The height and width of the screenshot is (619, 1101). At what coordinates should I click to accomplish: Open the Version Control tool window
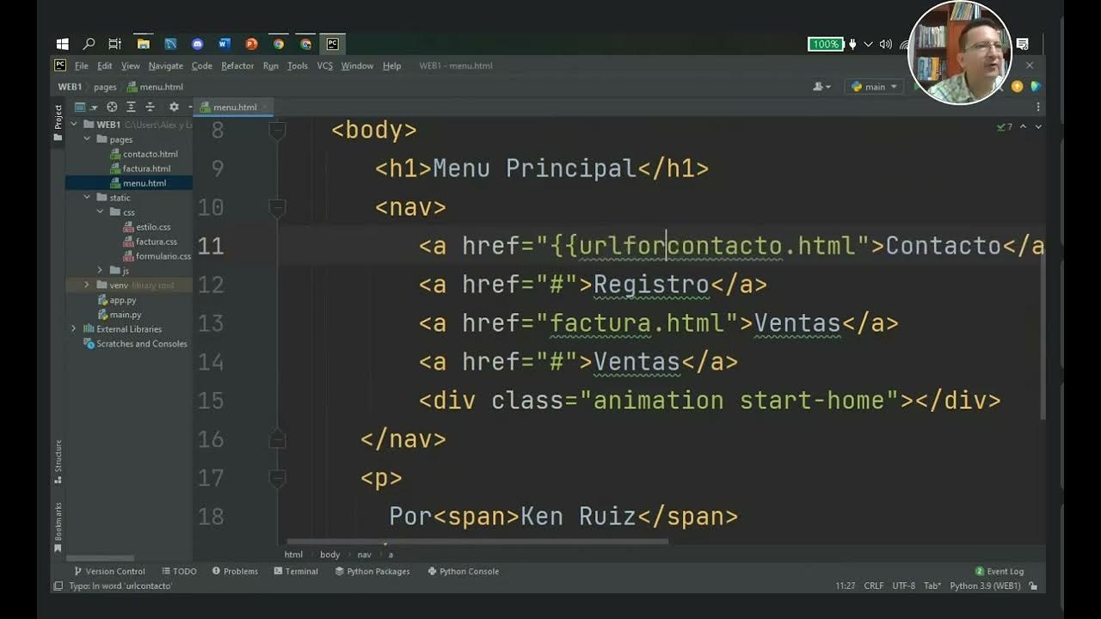[x=109, y=572]
